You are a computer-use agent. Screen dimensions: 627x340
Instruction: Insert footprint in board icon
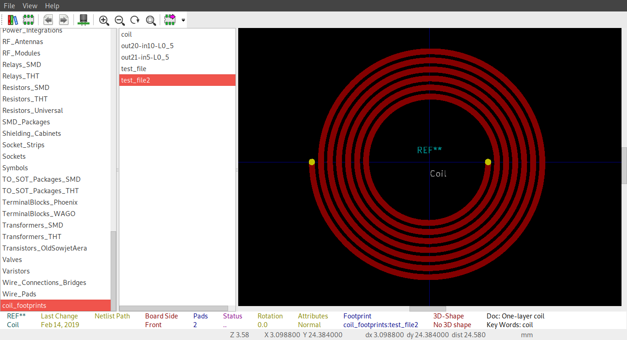[170, 20]
